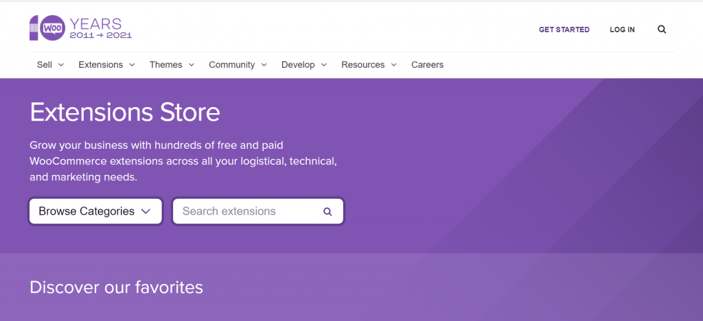
Task: Click the 'Grow your business' description text
Action: [x=183, y=161]
